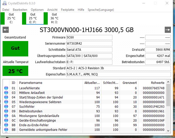Click status orb for Geräte-Einschaltvorgänge
175x138 pixels.
click(6, 120)
